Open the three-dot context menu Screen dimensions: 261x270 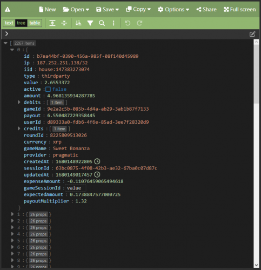(113, 23)
